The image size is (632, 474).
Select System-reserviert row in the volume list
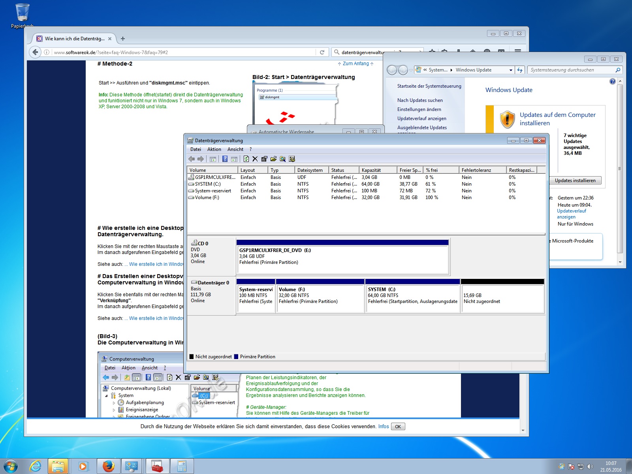(366, 191)
